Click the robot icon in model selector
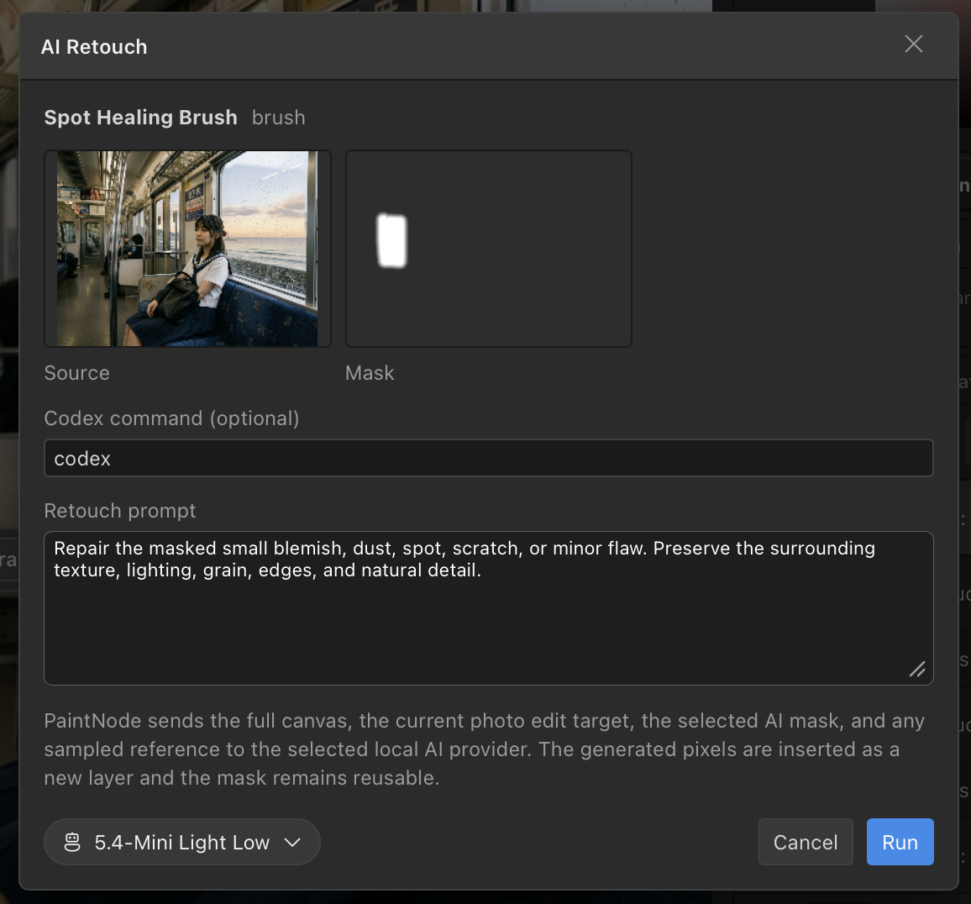This screenshot has width=971, height=904. (72, 842)
